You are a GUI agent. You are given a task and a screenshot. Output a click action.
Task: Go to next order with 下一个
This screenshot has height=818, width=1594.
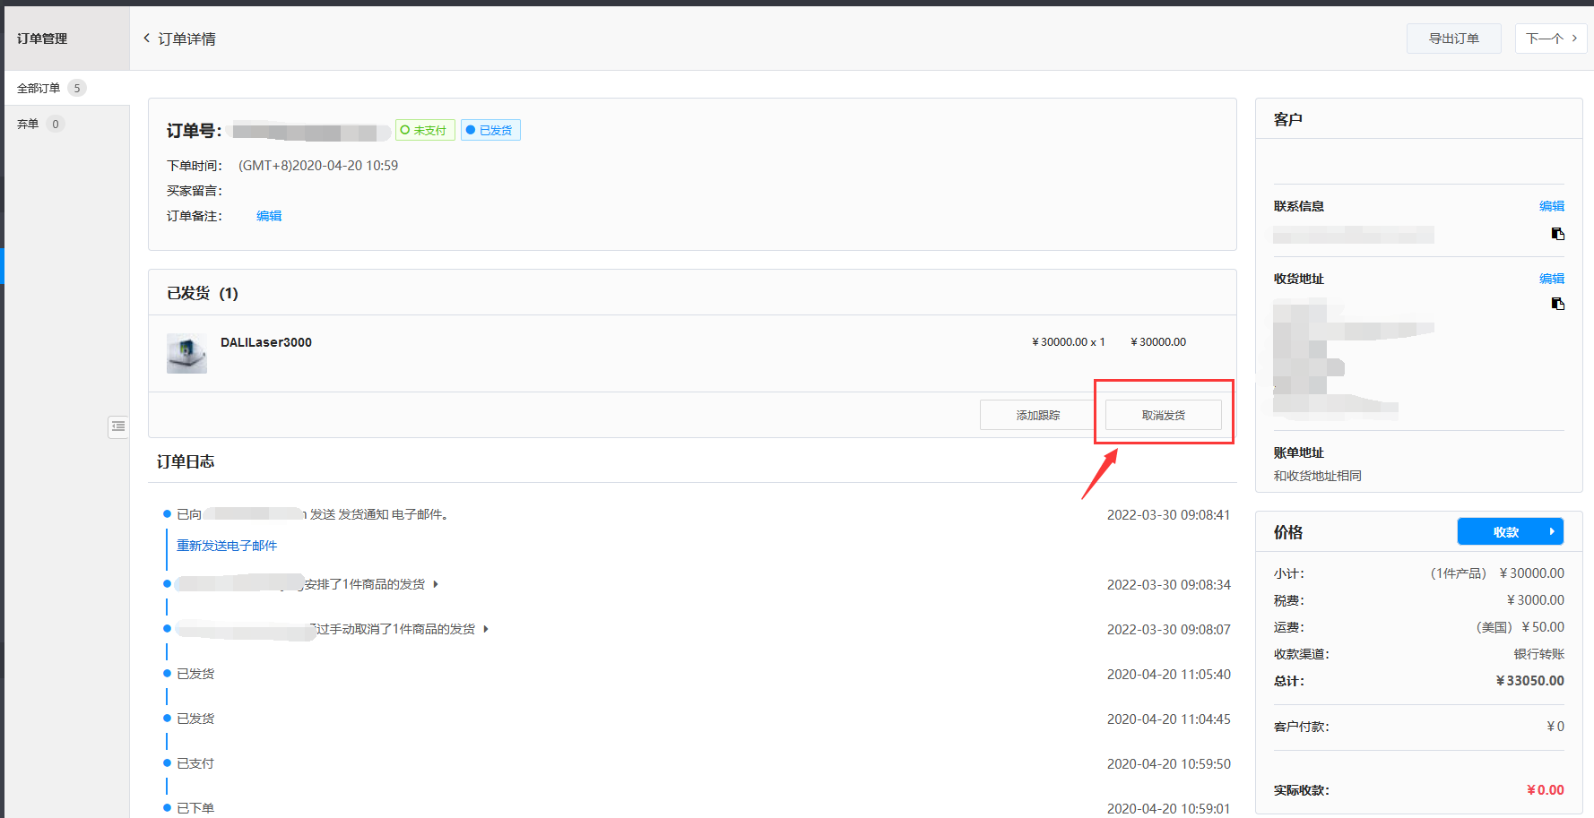1550,39
